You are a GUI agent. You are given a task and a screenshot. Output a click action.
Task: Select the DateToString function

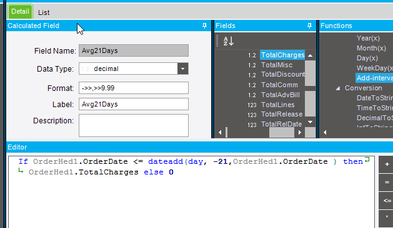(x=374, y=98)
